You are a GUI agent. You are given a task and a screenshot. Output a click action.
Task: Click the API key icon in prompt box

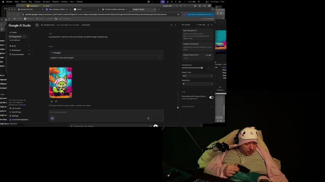(x=53, y=118)
